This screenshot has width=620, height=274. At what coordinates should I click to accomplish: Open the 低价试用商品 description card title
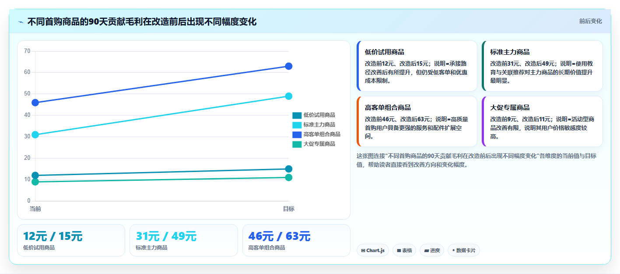click(x=385, y=52)
